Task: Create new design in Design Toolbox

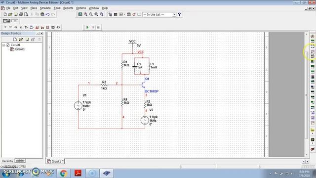Action: [x=15, y=40]
